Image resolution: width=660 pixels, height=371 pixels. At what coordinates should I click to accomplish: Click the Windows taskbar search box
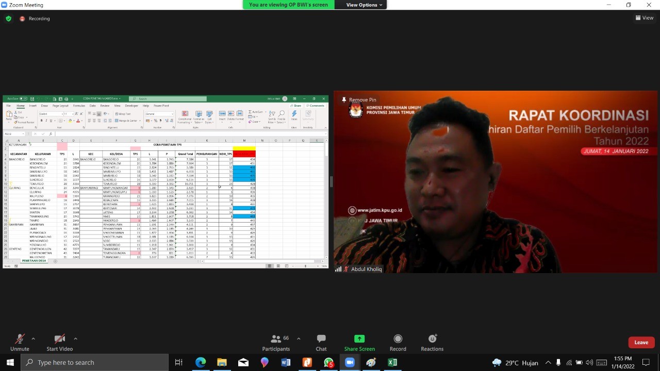[95, 362]
